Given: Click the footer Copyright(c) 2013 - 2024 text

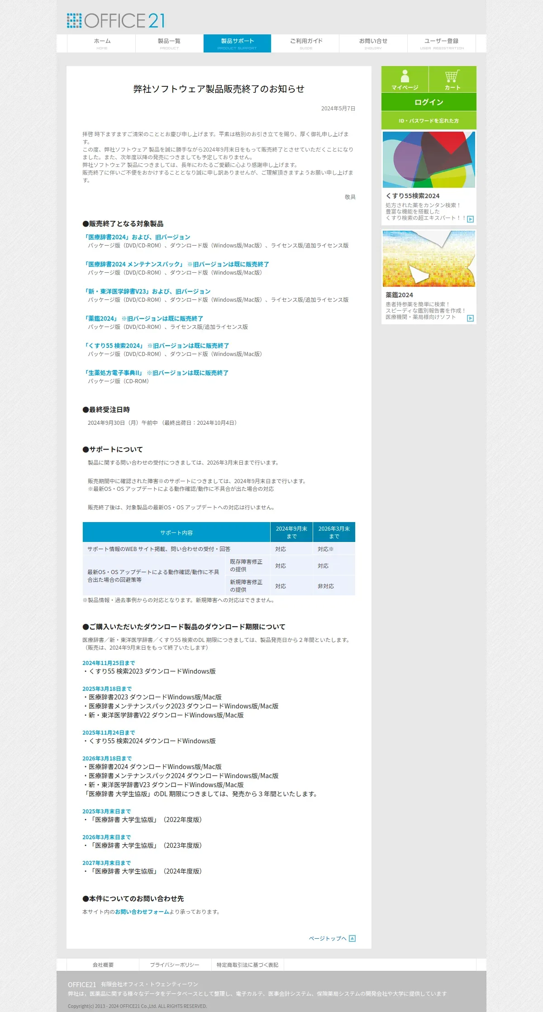Looking at the screenshot, I should 137,1006.
